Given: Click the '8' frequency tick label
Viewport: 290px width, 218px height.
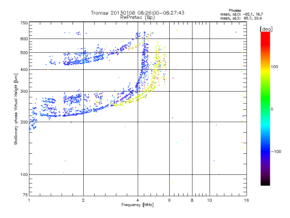Looking at the screenshot, I should tap(192, 200).
